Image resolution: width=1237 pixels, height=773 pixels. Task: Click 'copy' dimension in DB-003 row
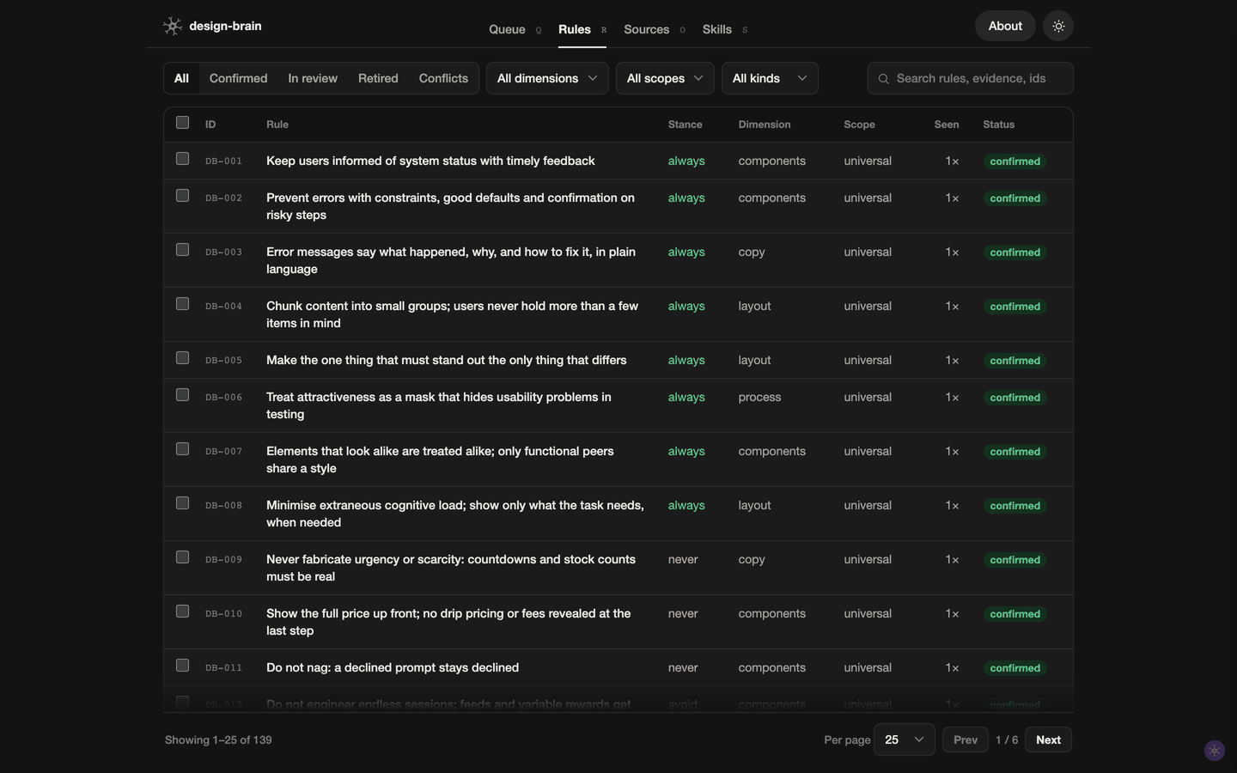click(752, 252)
